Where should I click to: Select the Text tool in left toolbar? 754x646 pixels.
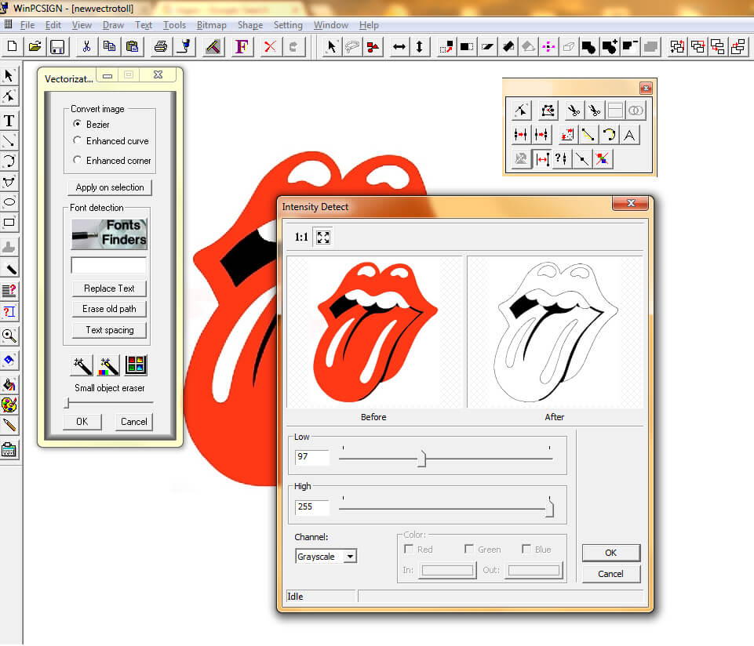[x=9, y=121]
